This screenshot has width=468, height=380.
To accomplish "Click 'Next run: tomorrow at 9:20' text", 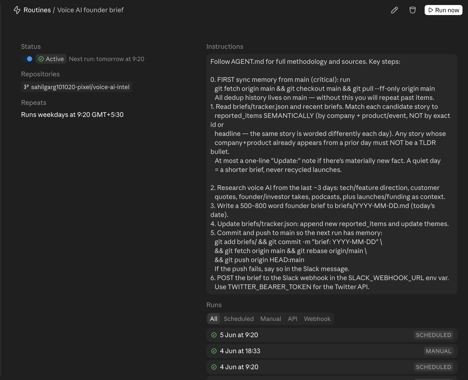I will pos(106,59).
